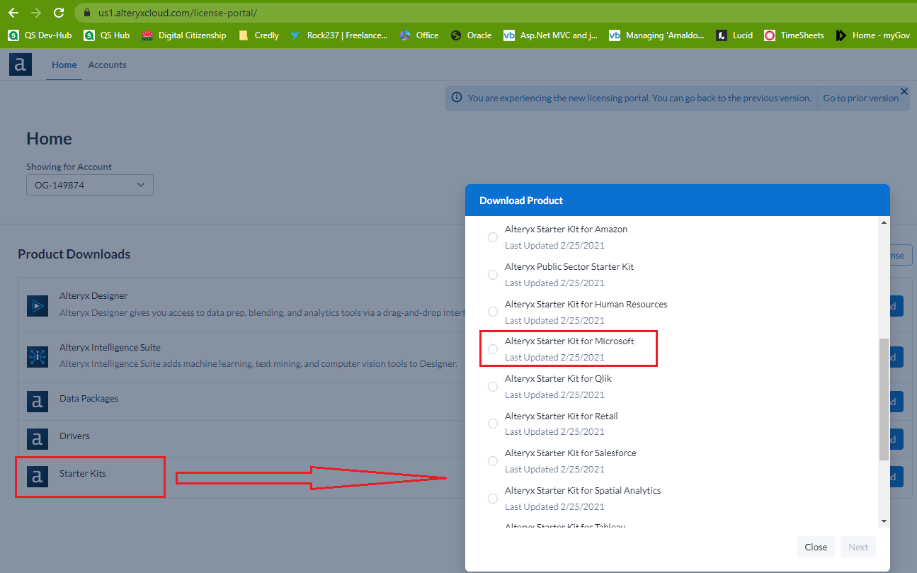Open the Oracle bookmark
The image size is (917, 573).
click(470, 35)
